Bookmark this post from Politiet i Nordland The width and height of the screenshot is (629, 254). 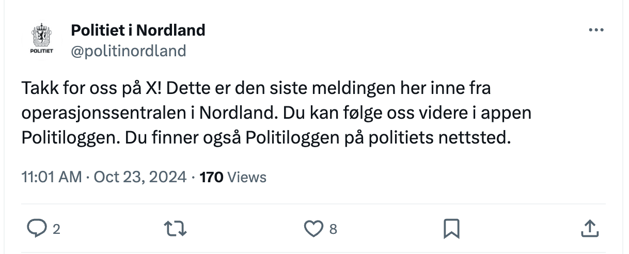[451, 228]
